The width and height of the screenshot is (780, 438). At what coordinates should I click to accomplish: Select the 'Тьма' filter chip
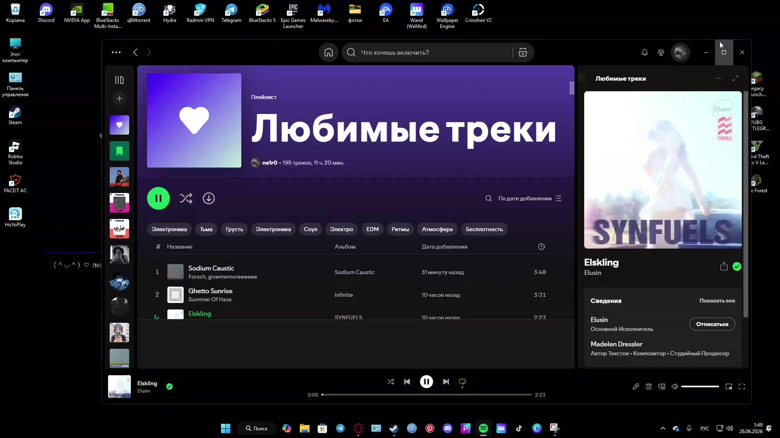pyautogui.click(x=206, y=229)
